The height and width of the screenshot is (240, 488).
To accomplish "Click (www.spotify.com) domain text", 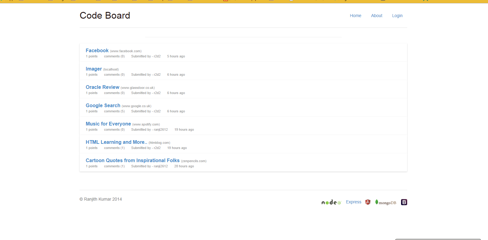I will pos(146,124).
